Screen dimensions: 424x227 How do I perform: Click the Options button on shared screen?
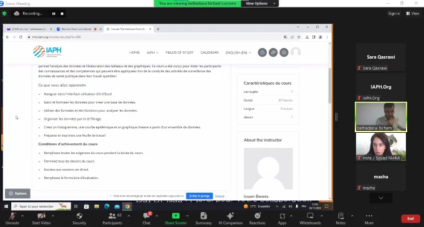tap(17, 193)
